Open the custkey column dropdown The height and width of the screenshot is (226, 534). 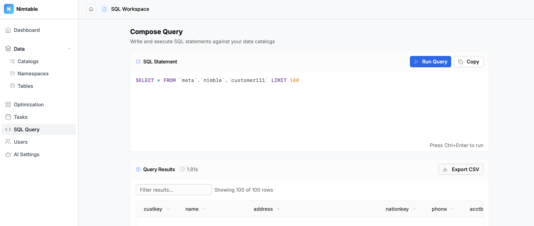168,209
